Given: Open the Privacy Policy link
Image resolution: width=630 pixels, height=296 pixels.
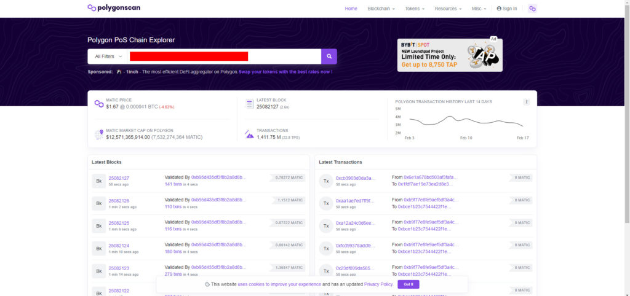Looking at the screenshot, I should click(378, 284).
